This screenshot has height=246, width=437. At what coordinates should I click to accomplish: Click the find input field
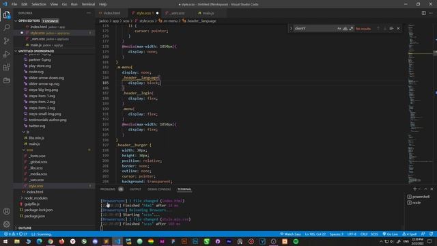(315, 29)
